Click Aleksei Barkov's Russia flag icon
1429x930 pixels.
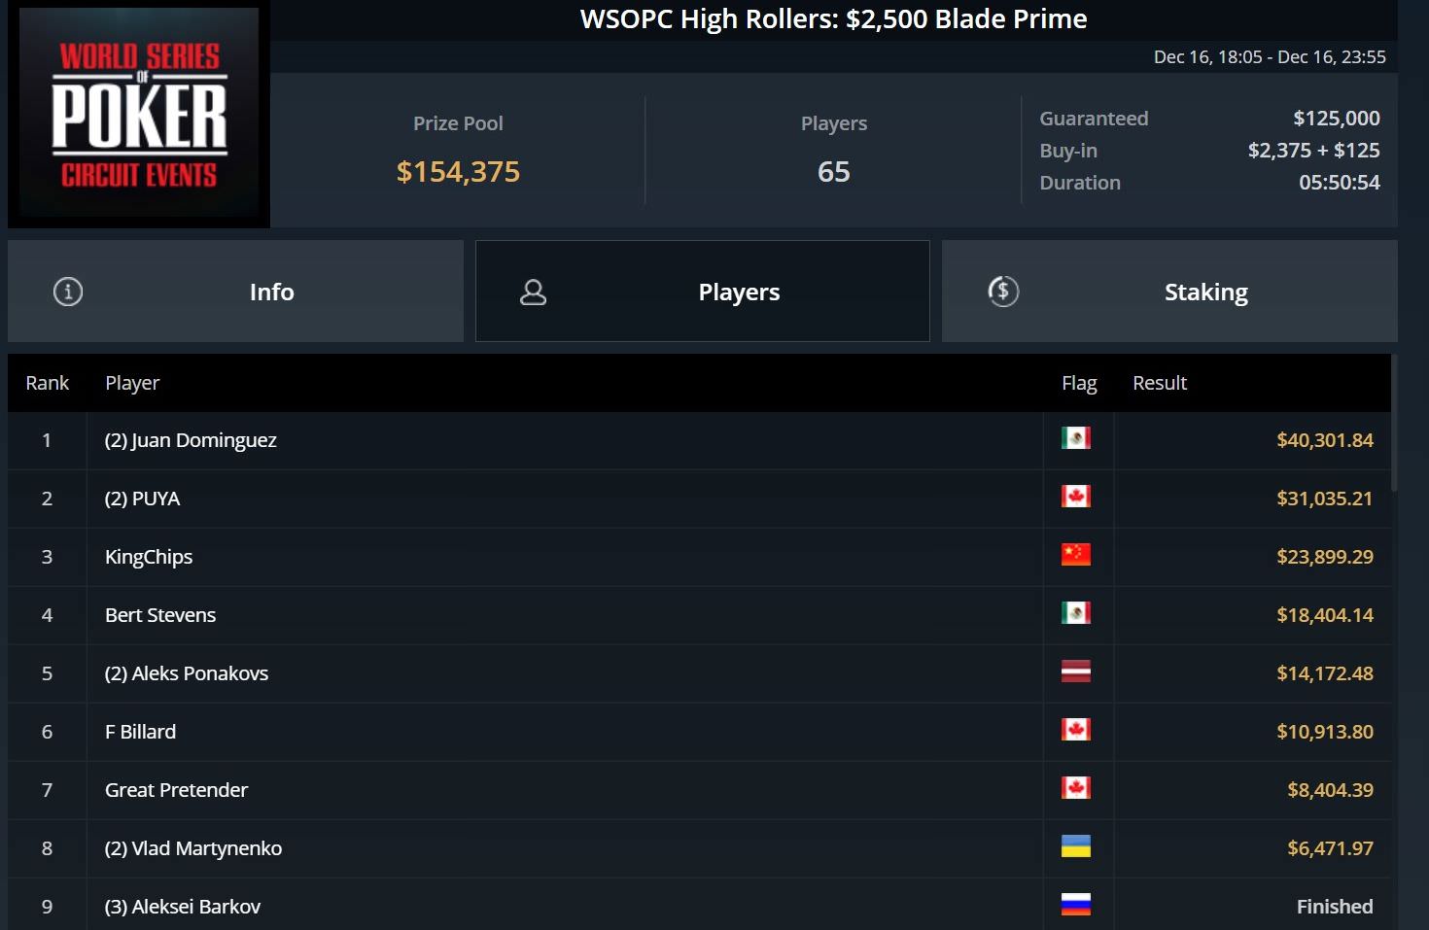tap(1075, 905)
